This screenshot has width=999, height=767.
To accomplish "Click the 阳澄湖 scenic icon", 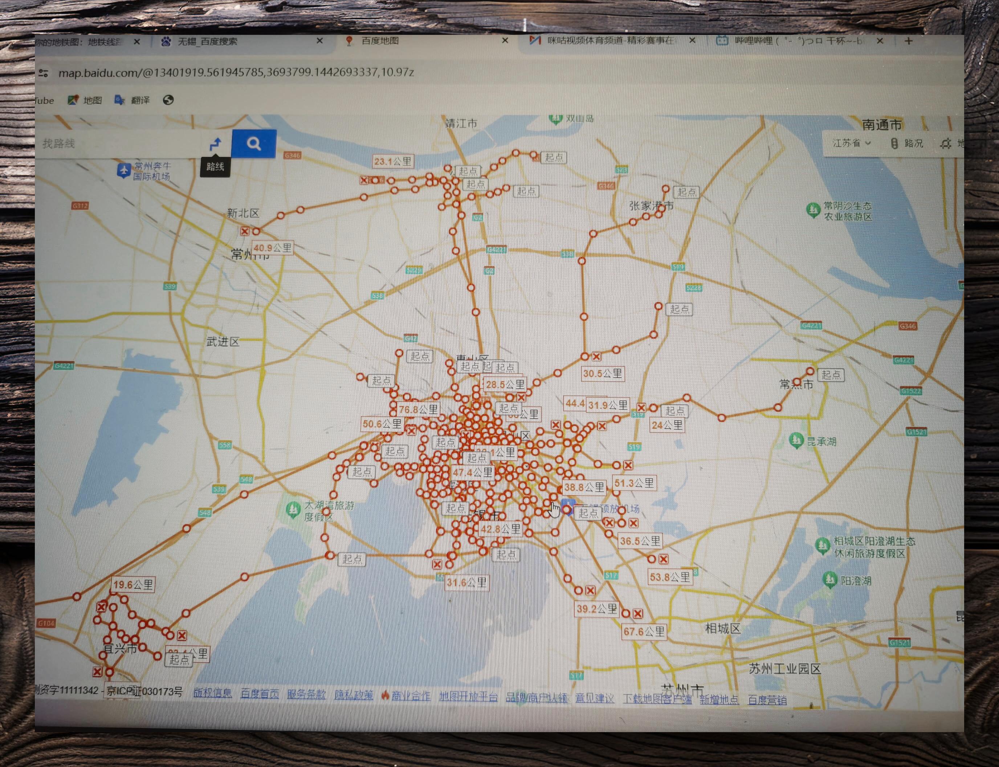I will 829,580.
